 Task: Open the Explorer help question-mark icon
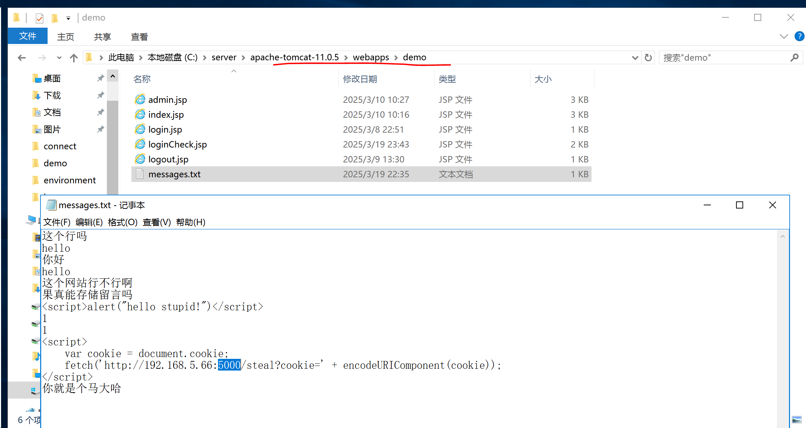tap(799, 36)
